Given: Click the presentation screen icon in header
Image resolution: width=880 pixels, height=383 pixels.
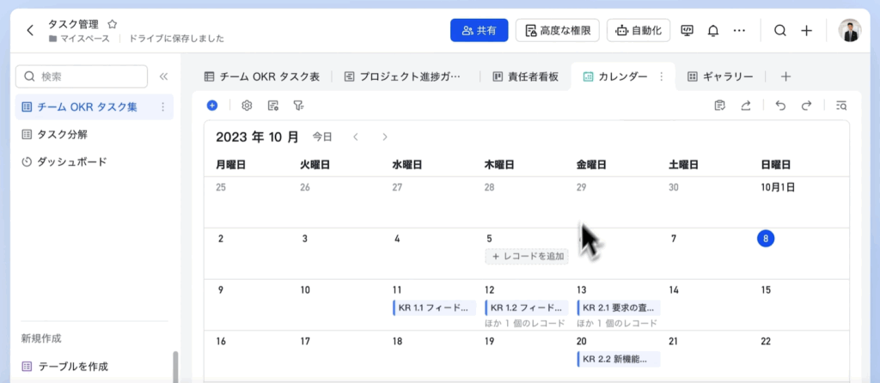Looking at the screenshot, I should (687, 31).
